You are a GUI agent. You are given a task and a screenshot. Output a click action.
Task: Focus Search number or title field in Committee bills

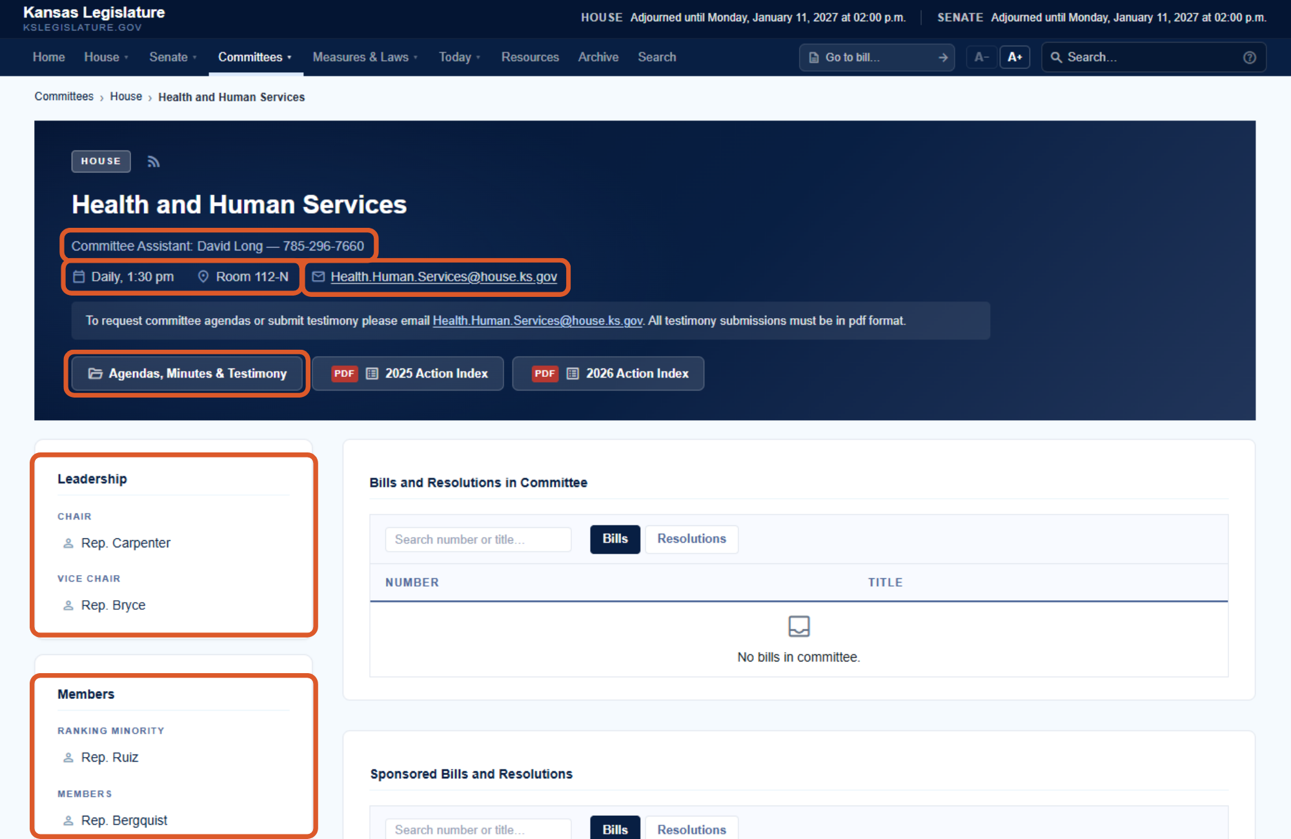[478, 540]
